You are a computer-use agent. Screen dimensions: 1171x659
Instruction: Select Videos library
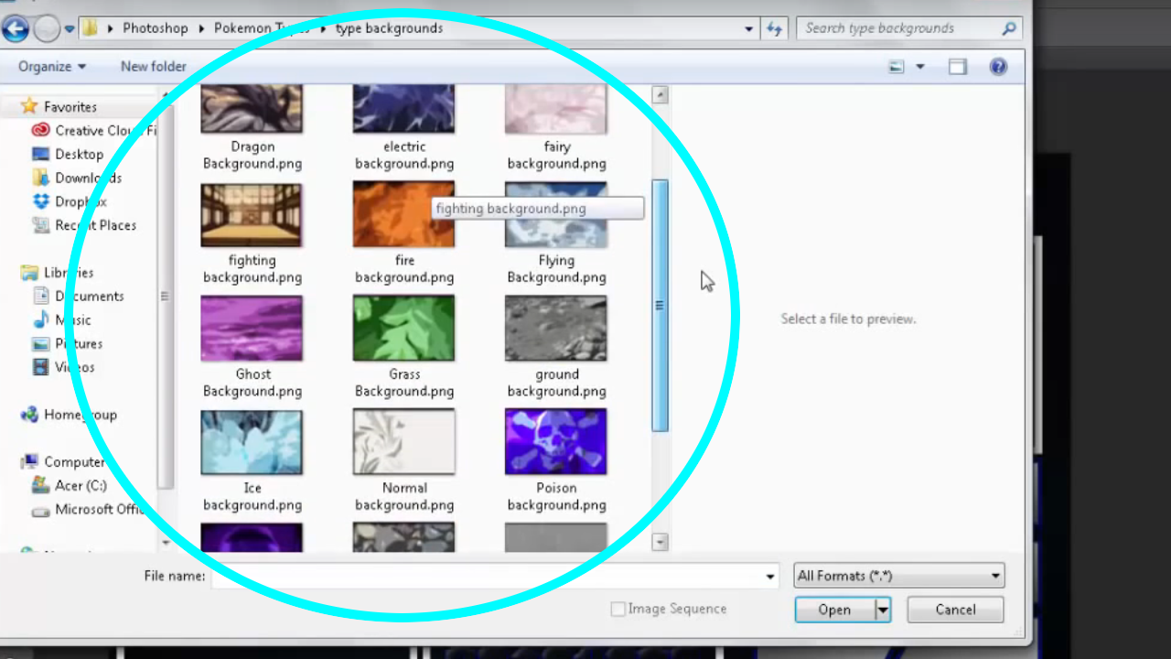point(63,368)
